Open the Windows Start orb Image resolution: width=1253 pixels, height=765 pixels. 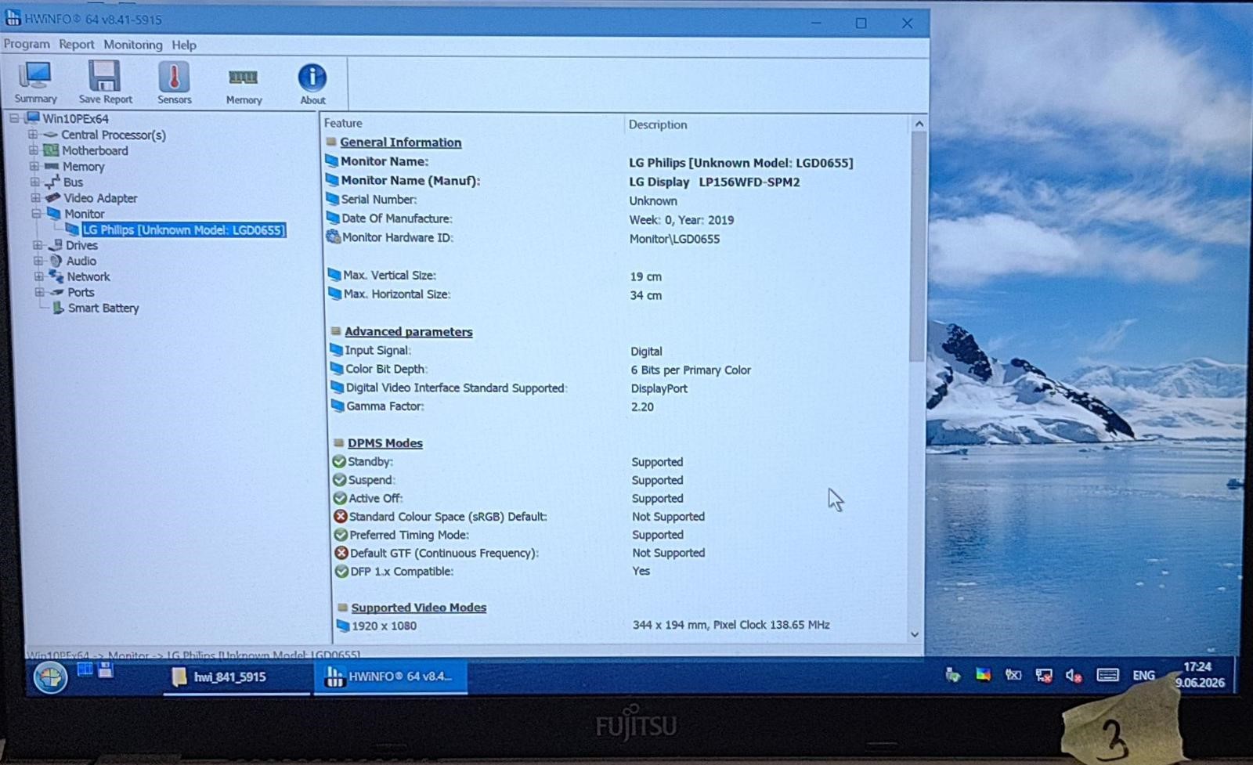50,677
